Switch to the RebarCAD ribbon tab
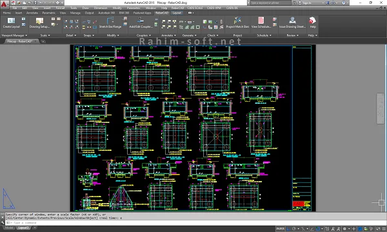 [x=162, y=13]
